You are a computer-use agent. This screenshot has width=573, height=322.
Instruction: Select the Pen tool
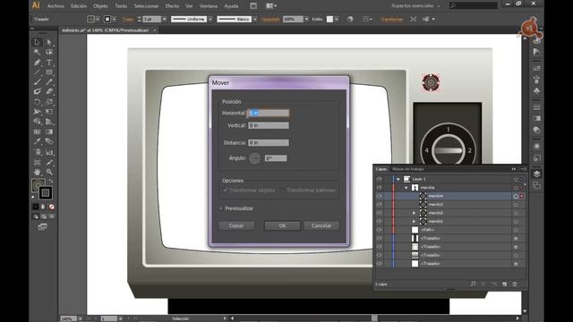pyautogui.click(x=37, y=63)
